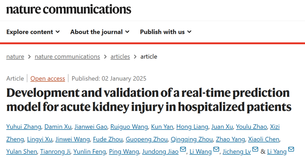Viewport: 305px width, 162px height.
Task: Click author name Ruiguo Wang
Action: click(x=129, y=127)
